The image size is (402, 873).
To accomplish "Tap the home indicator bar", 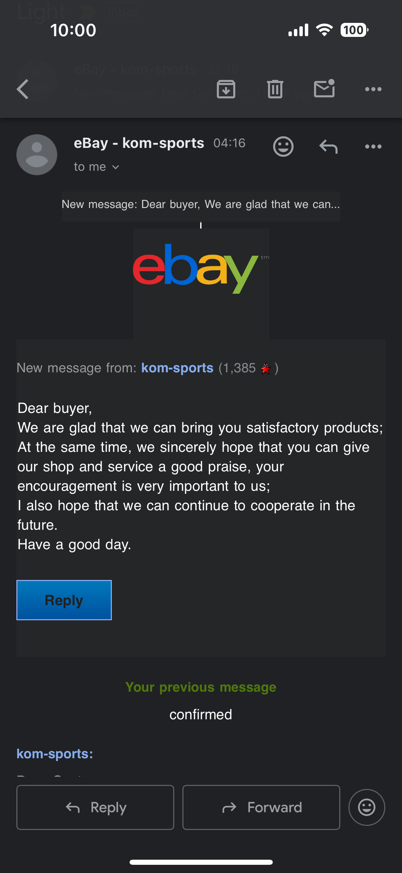I will tap(201, 862).
